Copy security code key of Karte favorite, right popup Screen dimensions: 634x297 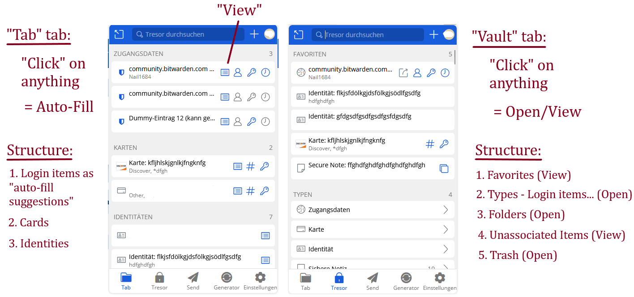[444, 144]
